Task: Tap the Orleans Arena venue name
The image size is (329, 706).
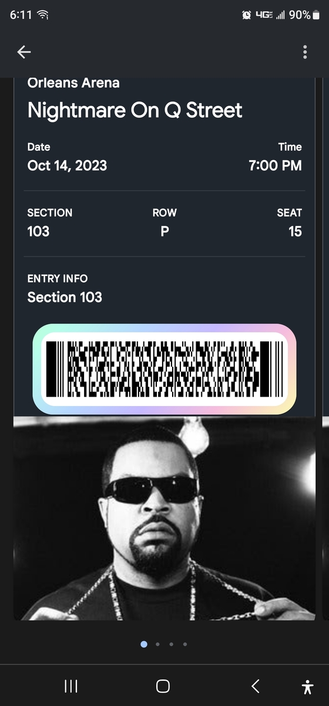Action: (73, 83)
